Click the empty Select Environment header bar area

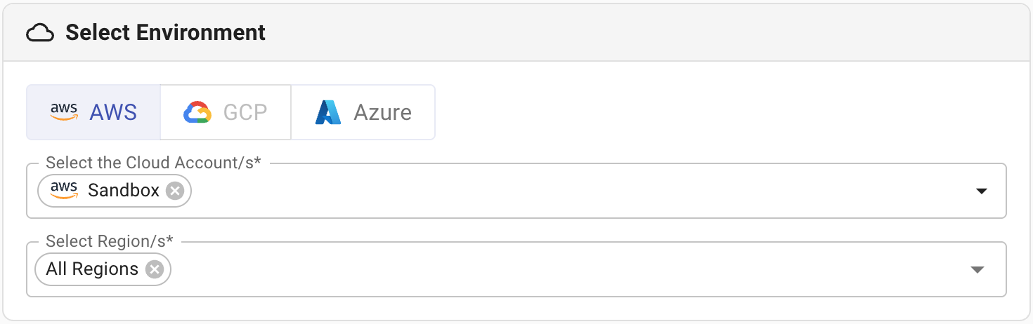(632, 33)
